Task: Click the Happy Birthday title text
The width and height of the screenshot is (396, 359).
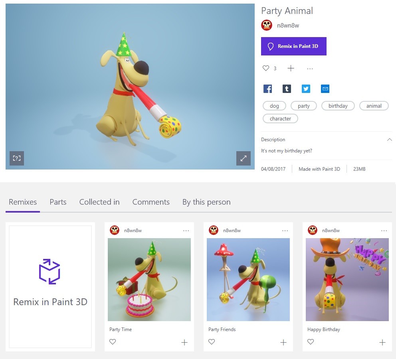Action: [323, 329]
